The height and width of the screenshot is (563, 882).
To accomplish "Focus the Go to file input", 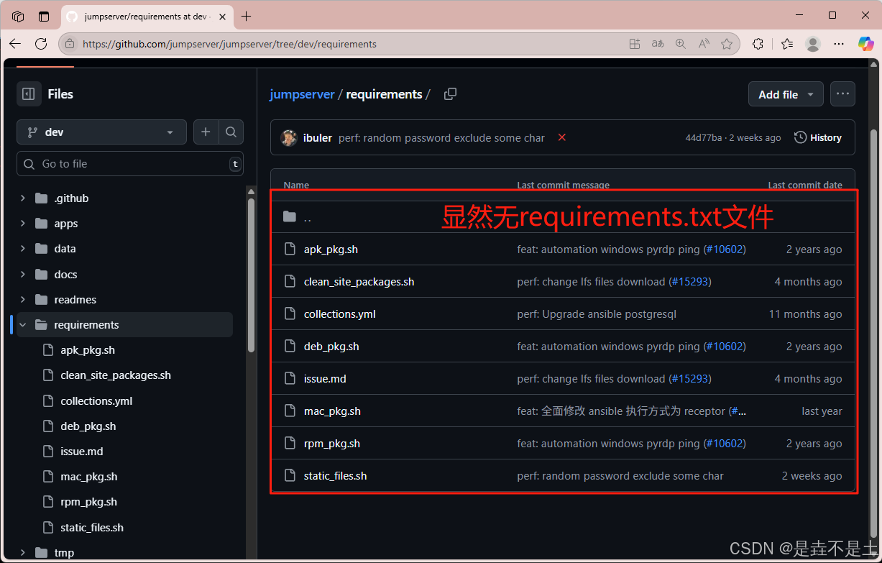I will pyautogui.click(x=130, y=164).
